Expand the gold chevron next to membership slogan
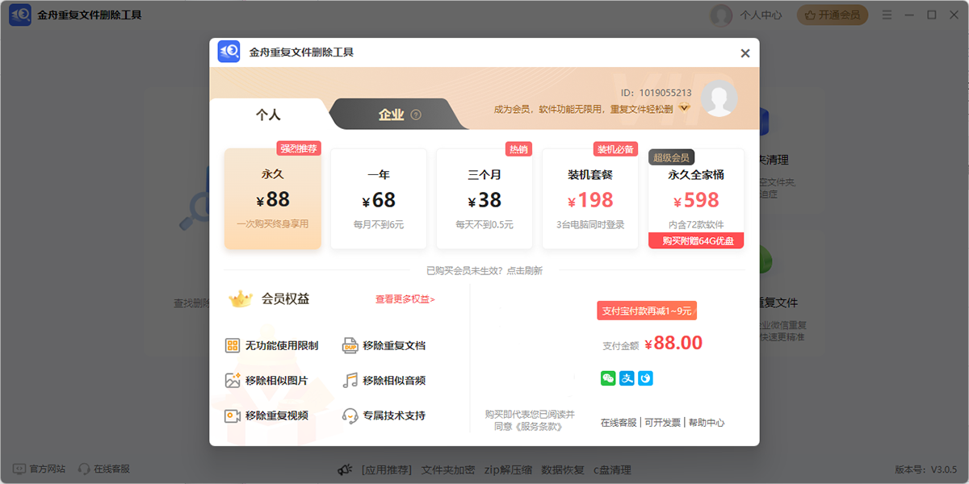The image size is (969, 484). [x=685, y=106]
